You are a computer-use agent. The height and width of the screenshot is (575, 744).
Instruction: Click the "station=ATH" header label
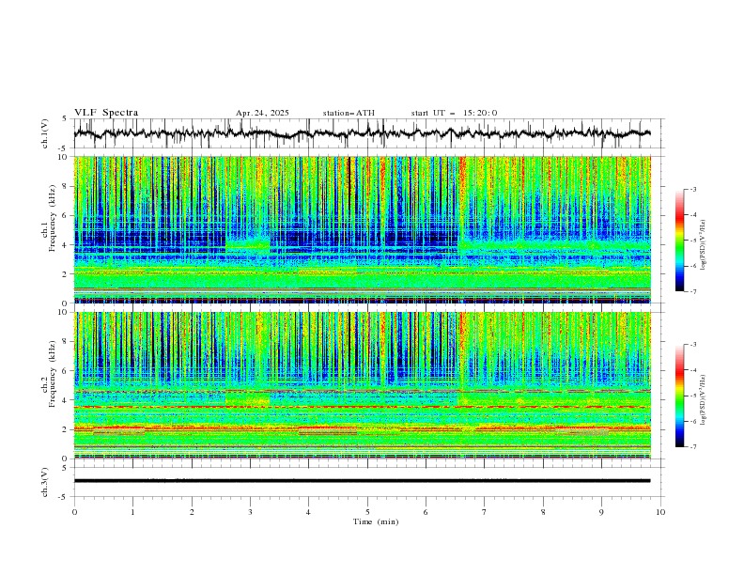349,113
